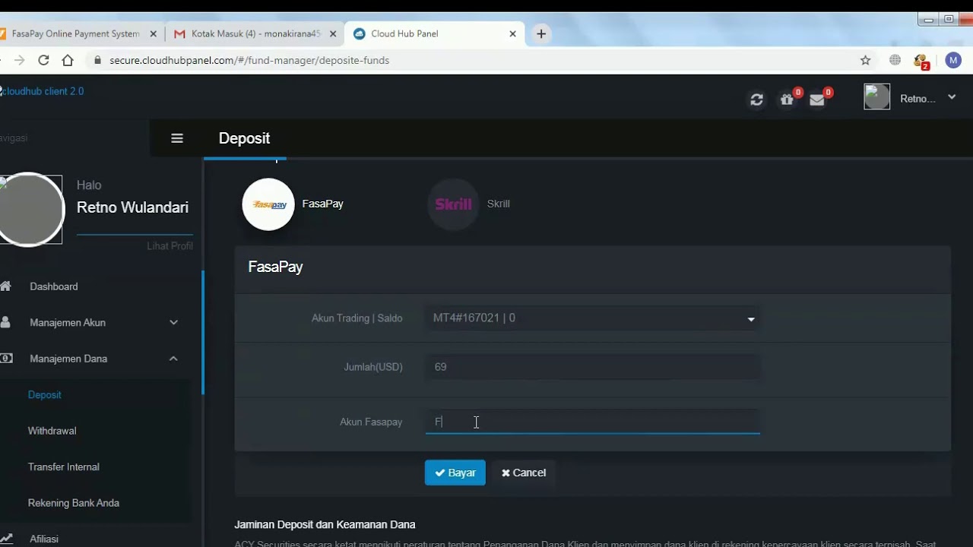This screenshot has width=973, height=547.
Task: Click the extension icon with badge 2
Action: 921,61
